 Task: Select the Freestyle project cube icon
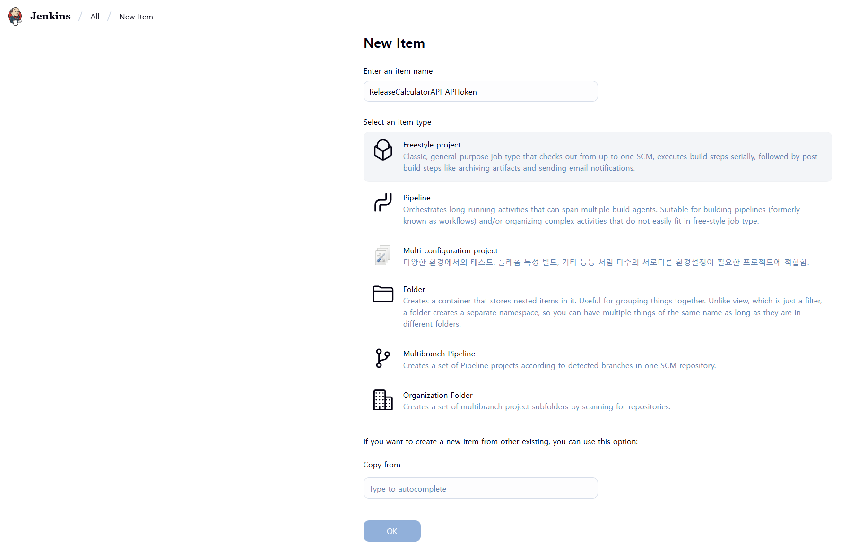(x=383, y=150)
